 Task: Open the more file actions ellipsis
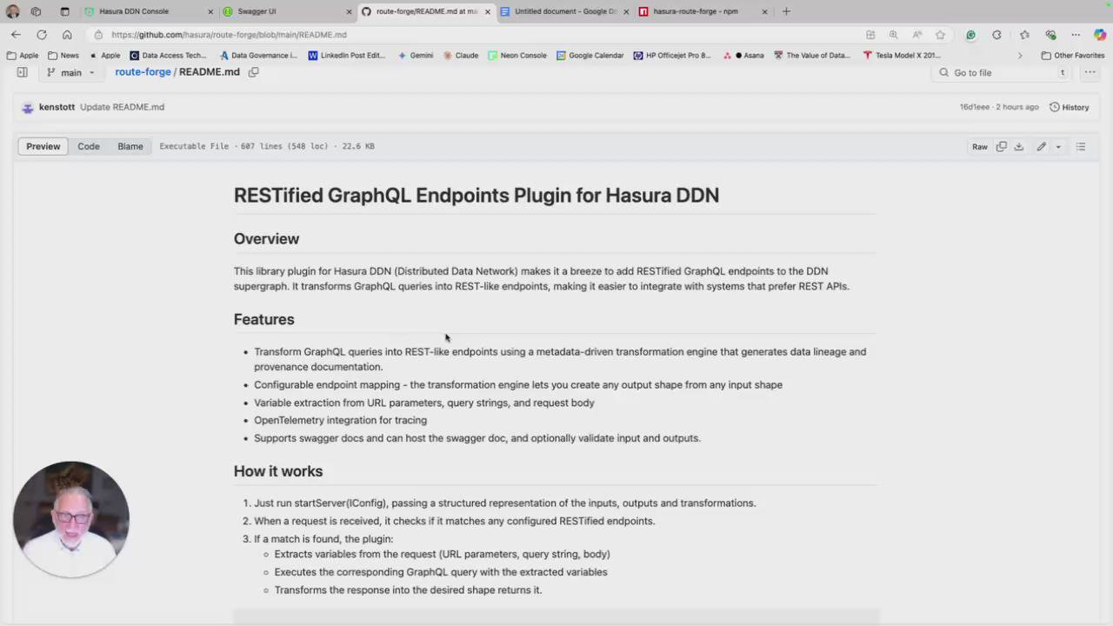pyautogui.click(x=1090, y=72)
